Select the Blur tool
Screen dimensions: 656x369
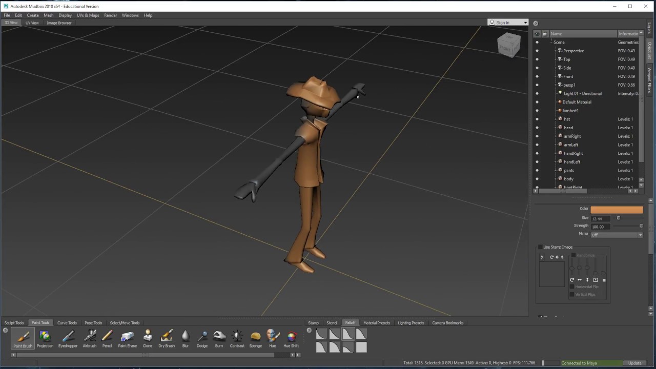185,339
